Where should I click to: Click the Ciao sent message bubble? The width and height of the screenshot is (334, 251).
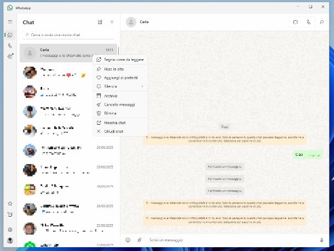pyautogui.click(x=308, y=155)
